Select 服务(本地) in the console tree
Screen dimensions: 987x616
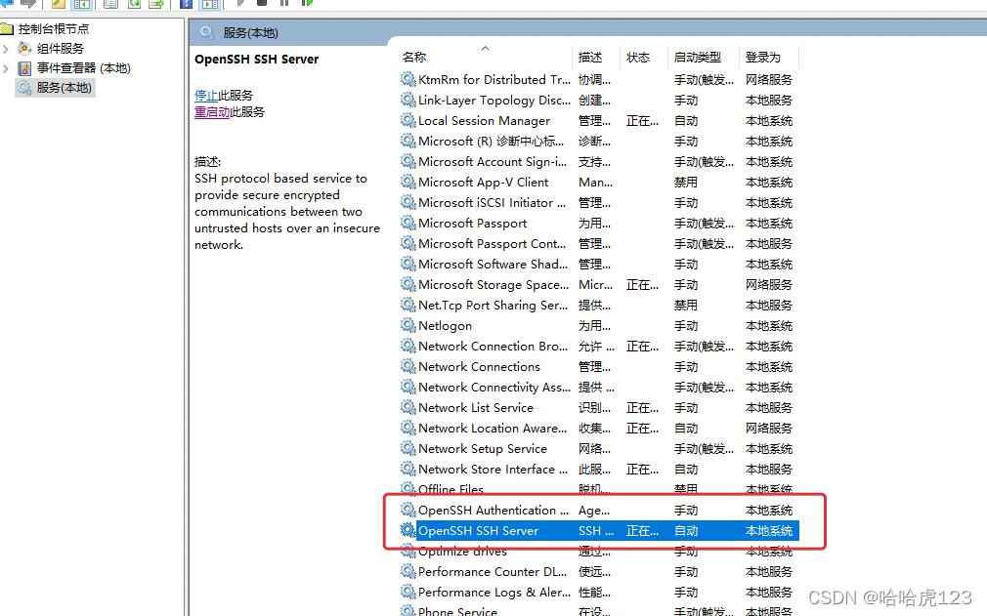pyautogui.click(x=64, y=87)
